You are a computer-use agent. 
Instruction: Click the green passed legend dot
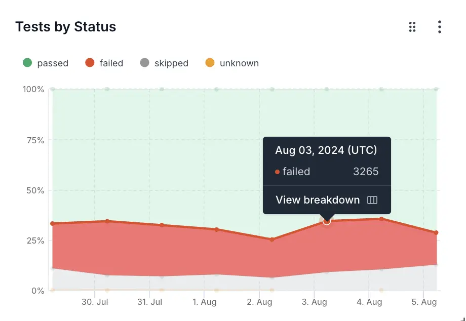coord(27,63)
